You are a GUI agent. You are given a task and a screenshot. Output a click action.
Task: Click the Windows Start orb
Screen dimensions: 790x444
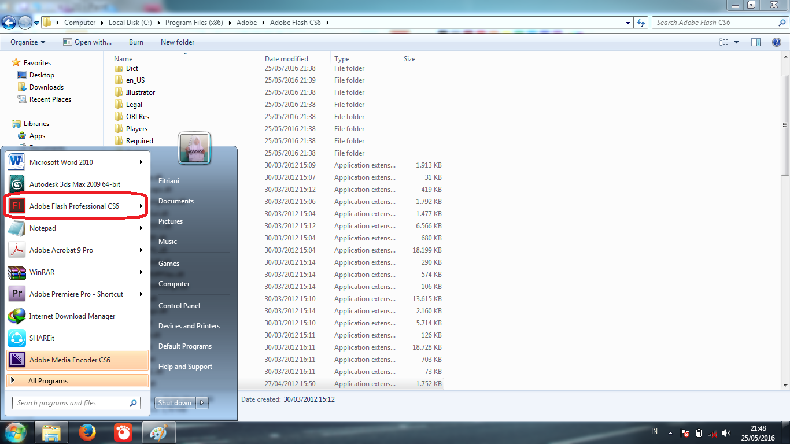[16, 432]
